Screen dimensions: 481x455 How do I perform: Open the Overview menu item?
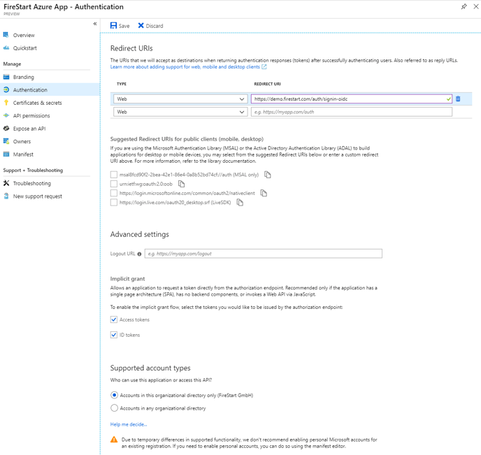(x=24, y=35)
